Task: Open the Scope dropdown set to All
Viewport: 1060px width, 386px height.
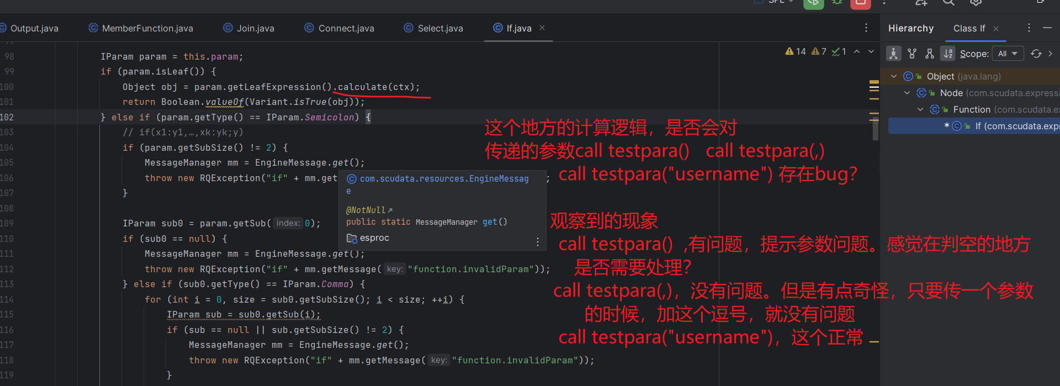Action: (x=1008, y=54)
